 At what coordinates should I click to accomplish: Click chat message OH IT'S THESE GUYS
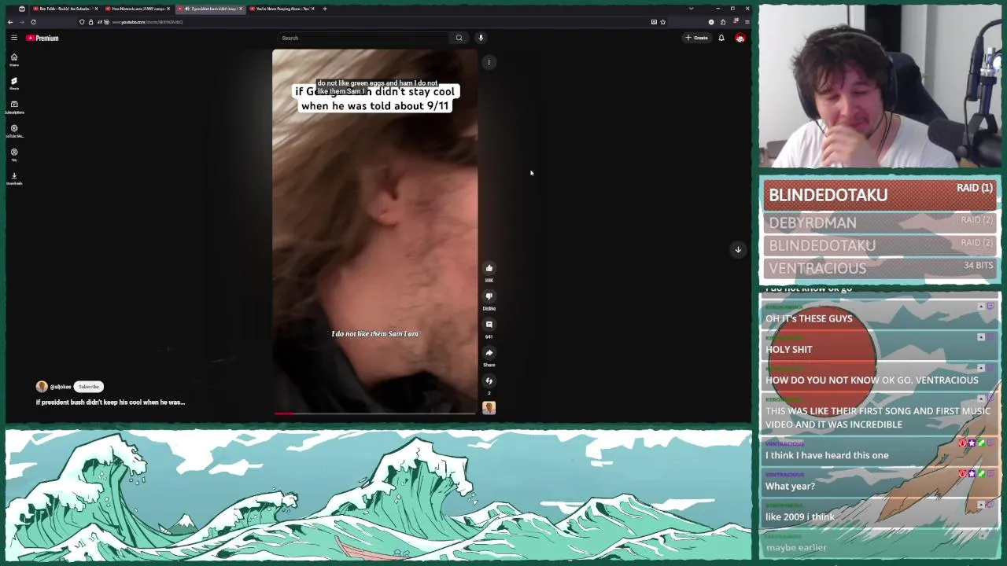coord(809,318)
